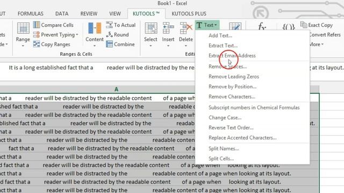Click the Select tools icon

[x=150, y=28]
